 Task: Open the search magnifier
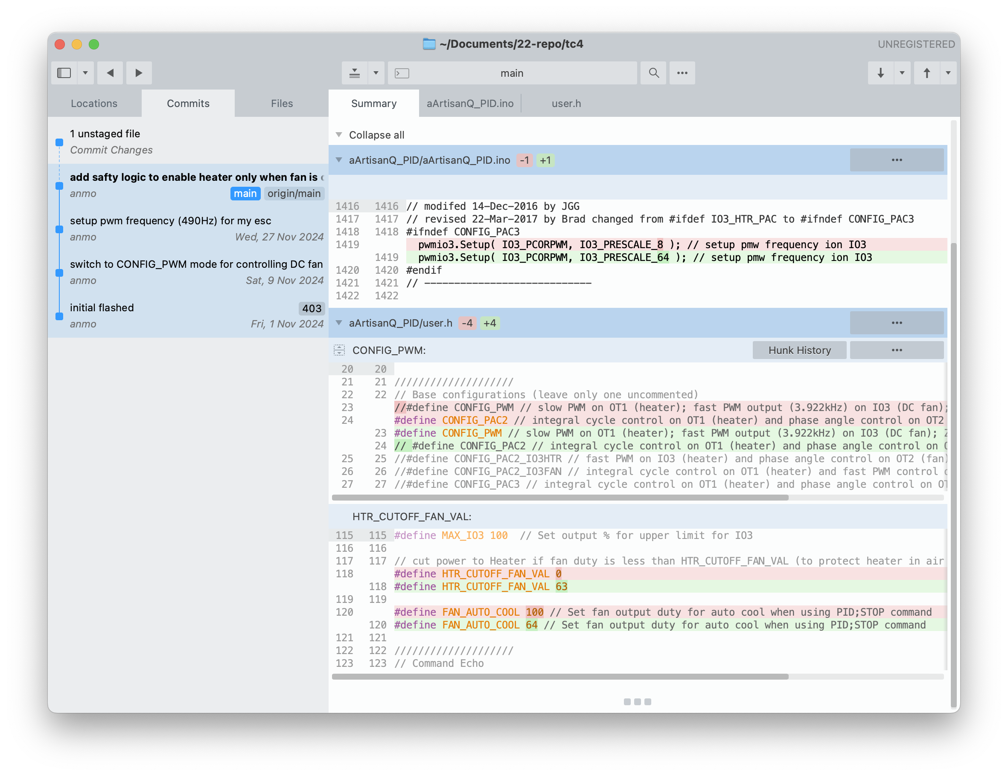653,73
